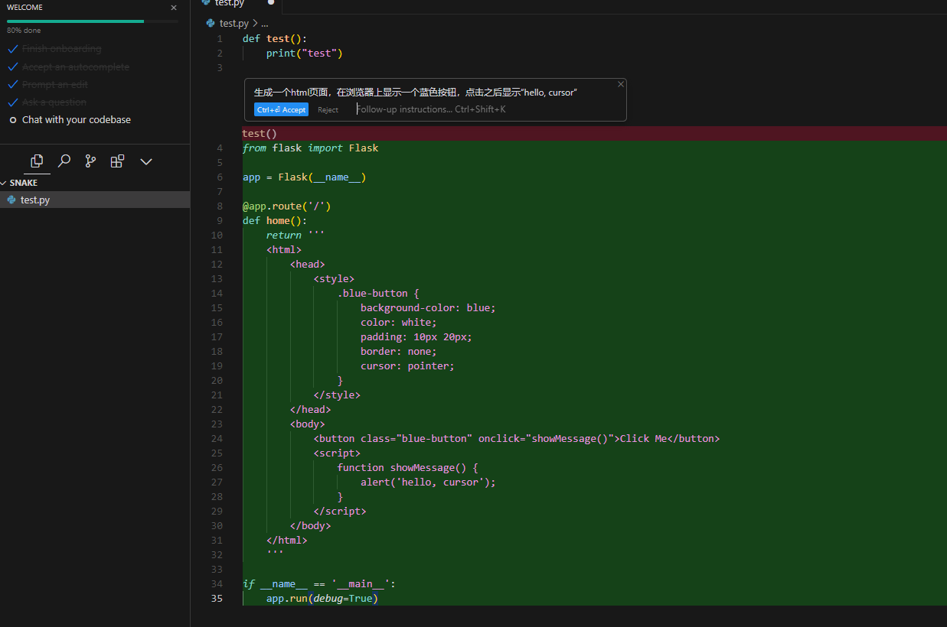Click the unsaved-changes dot on test.py tab
This screenshot has height=627, width=947.
coord(271,3)
